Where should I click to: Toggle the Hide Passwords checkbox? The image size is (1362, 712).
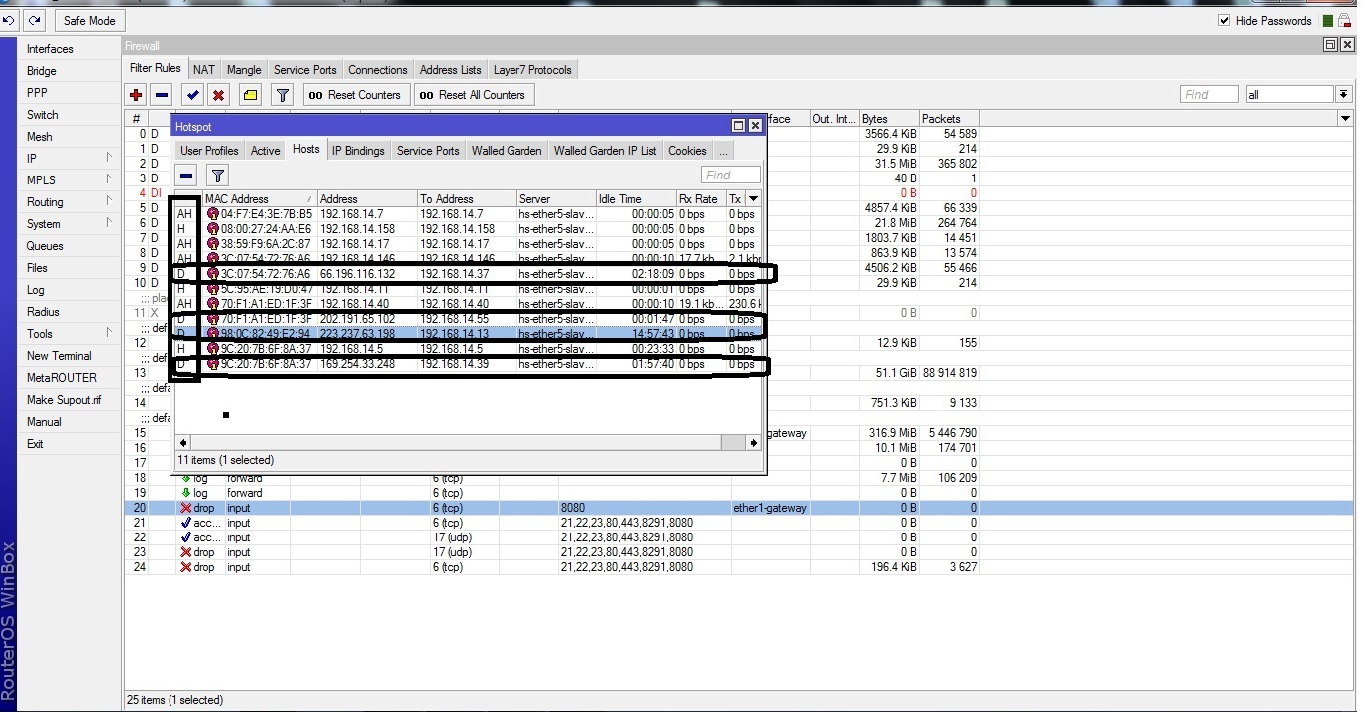point(1225,21)
